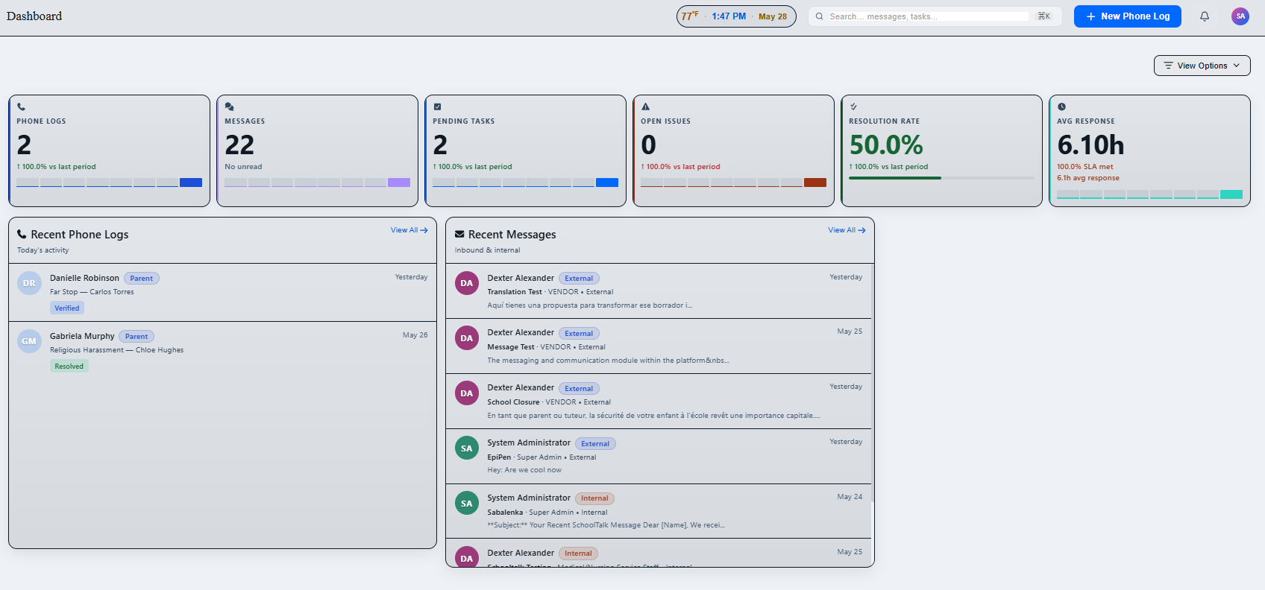
Task: Click External tag on EpiPen message
Action: (595, 443)
